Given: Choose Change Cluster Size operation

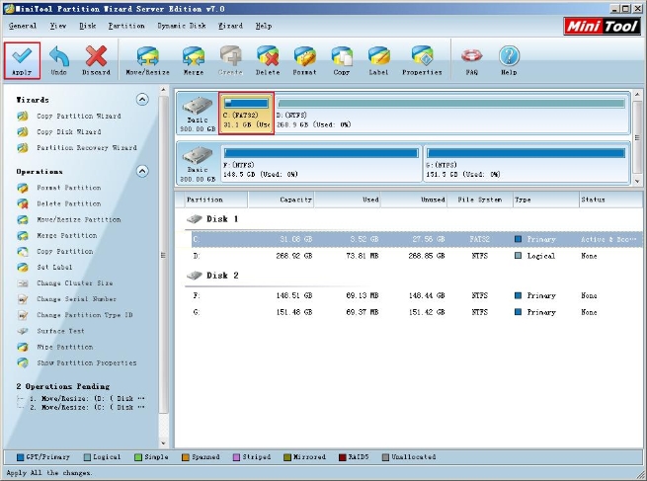Looking at the screenshot, I should coord(75,283).
